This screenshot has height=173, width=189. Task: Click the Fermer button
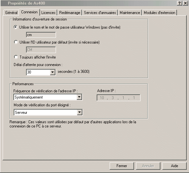point(122,166)
